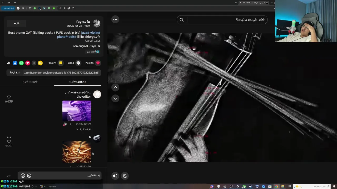Open the purple skeleton image in the comment
The image size is (337, 189).
click(x=77, y=111)
